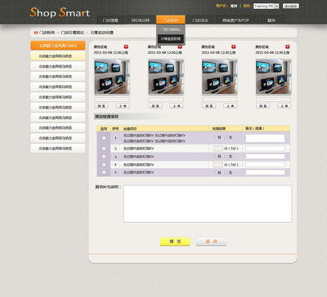The height and width of the screenshot is (297, 327).
Task: Click the 门店陈列 breadcrumb link
Action: click(x=47, y=33)
